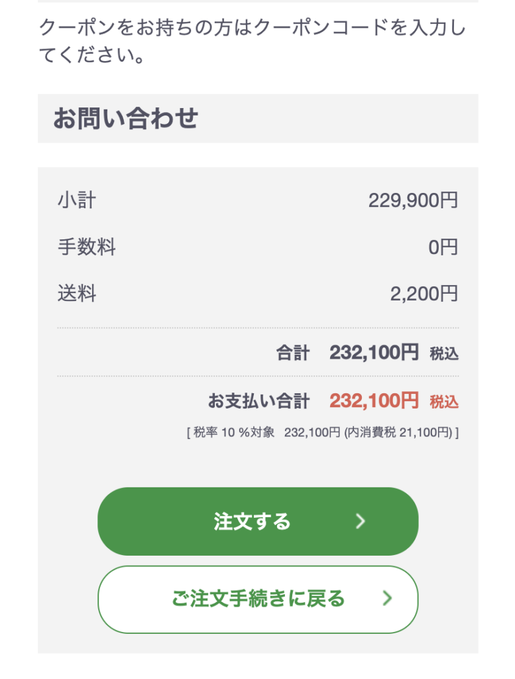Click the white chevron arrow in 注文する
The image size is (515, 679).
tap(361, 521)
